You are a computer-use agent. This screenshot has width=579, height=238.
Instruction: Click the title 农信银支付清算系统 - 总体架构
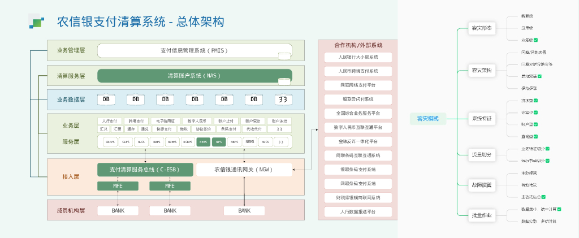[141, 21]
